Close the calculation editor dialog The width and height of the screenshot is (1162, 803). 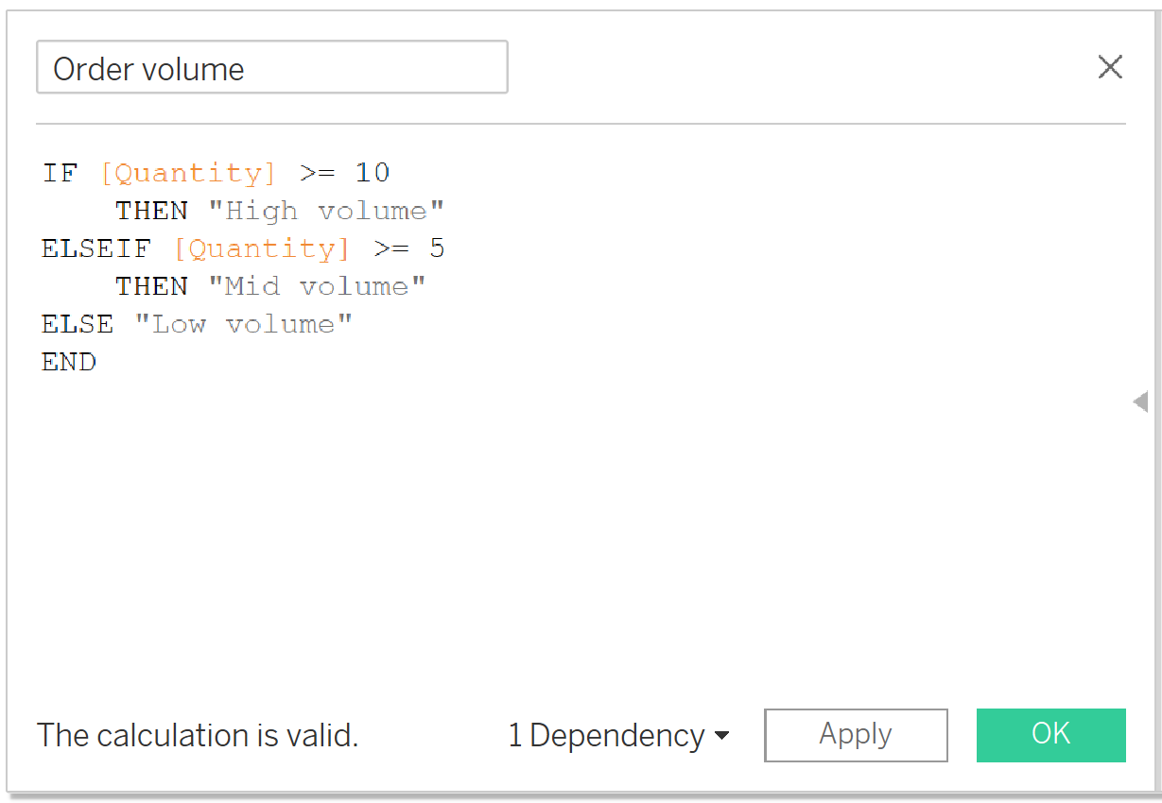(1109, 67)
